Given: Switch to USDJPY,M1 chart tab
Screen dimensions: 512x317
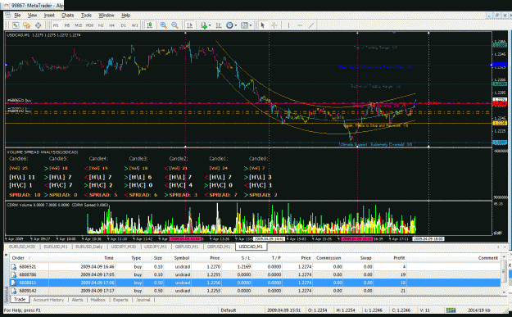Looking at the screenshot, I should point(156,247).
